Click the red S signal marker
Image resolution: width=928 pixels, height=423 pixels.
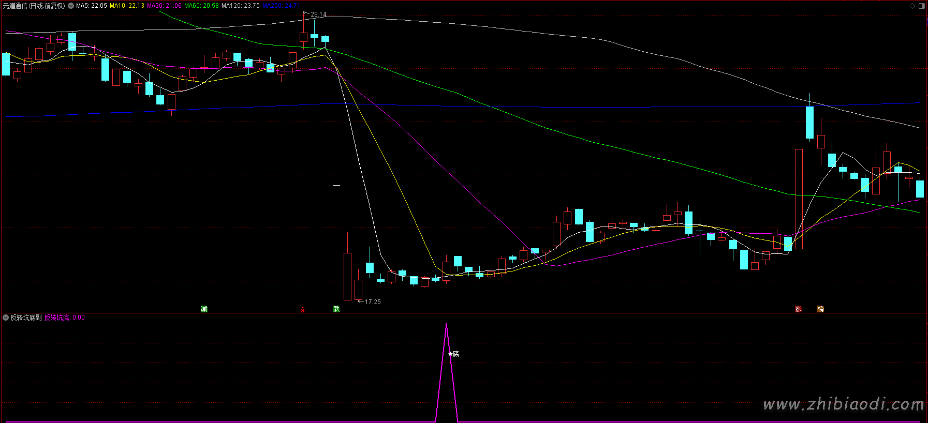(303, 310)
